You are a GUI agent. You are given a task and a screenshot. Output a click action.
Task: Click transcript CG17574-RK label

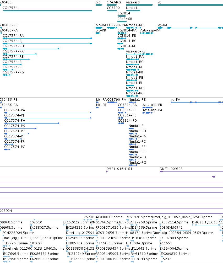pos(13,51)
